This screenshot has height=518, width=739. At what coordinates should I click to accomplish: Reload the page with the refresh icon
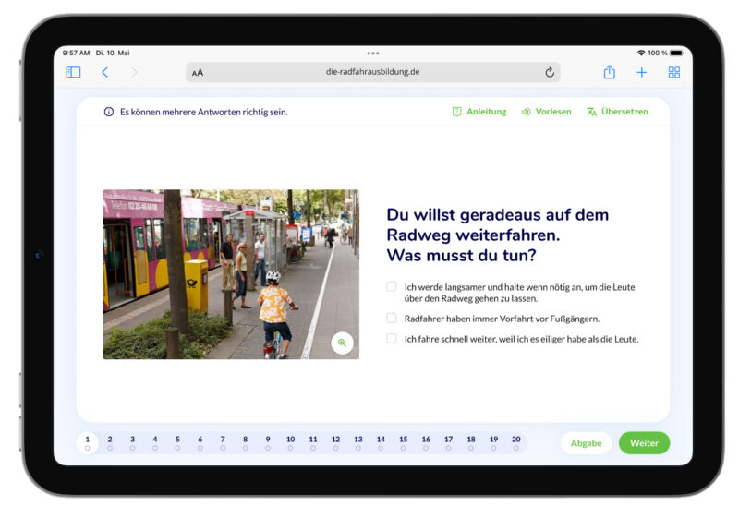[550, 73]
